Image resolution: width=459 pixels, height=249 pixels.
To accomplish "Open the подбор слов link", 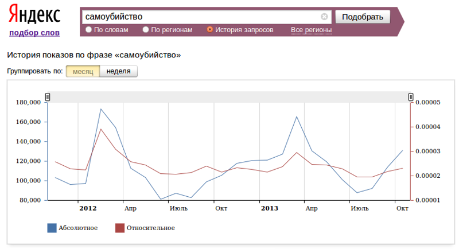I will tap(34, 33).
